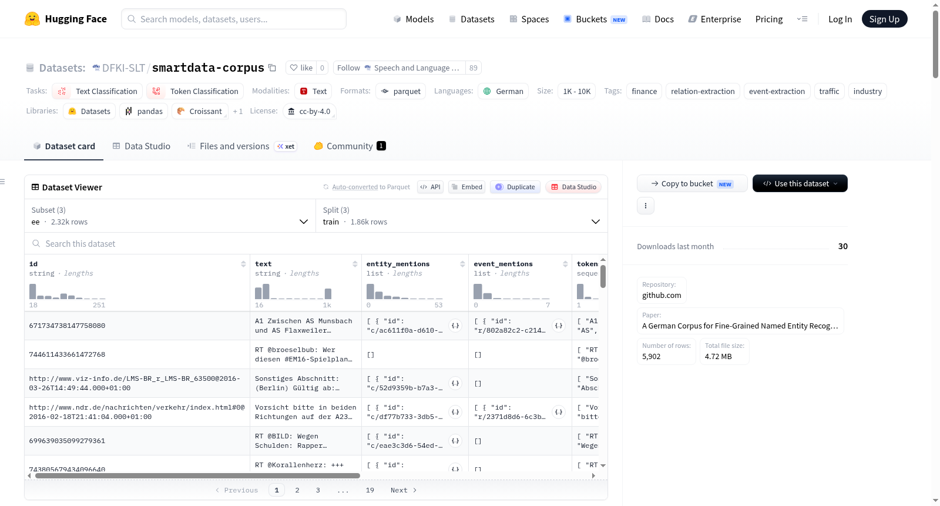The height and width of the screenshot is (506, 940).
Task: Focus the Search this dataset field
Action: tap(316, 243)
